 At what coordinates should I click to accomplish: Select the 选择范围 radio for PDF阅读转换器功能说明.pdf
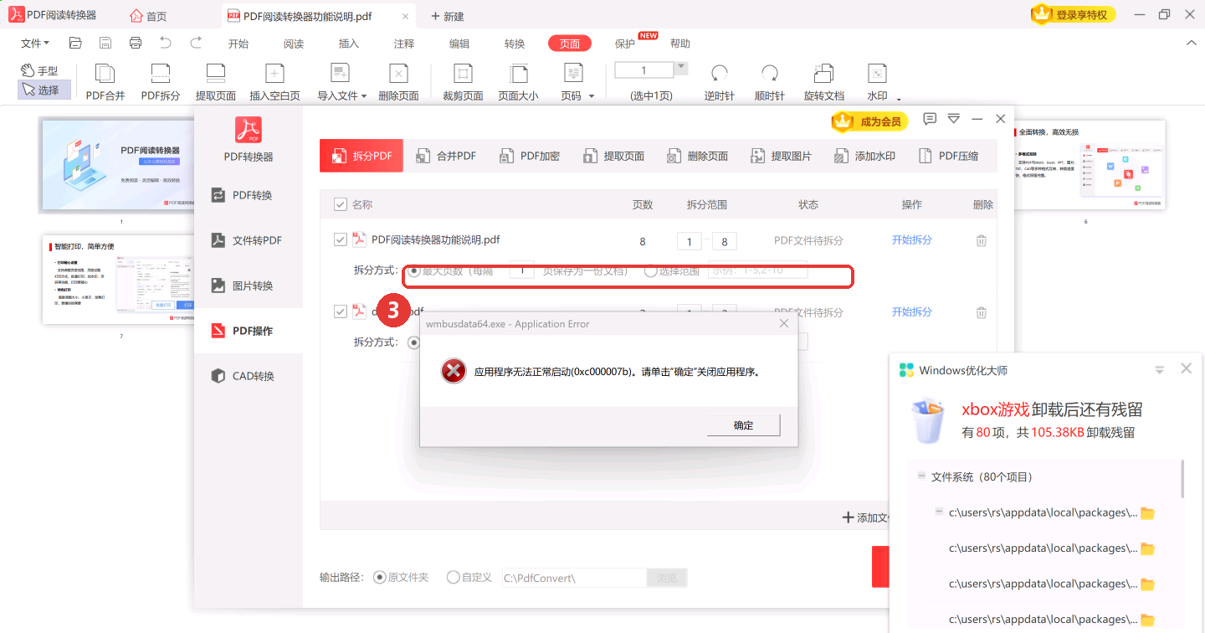click(x=650, y=271)
